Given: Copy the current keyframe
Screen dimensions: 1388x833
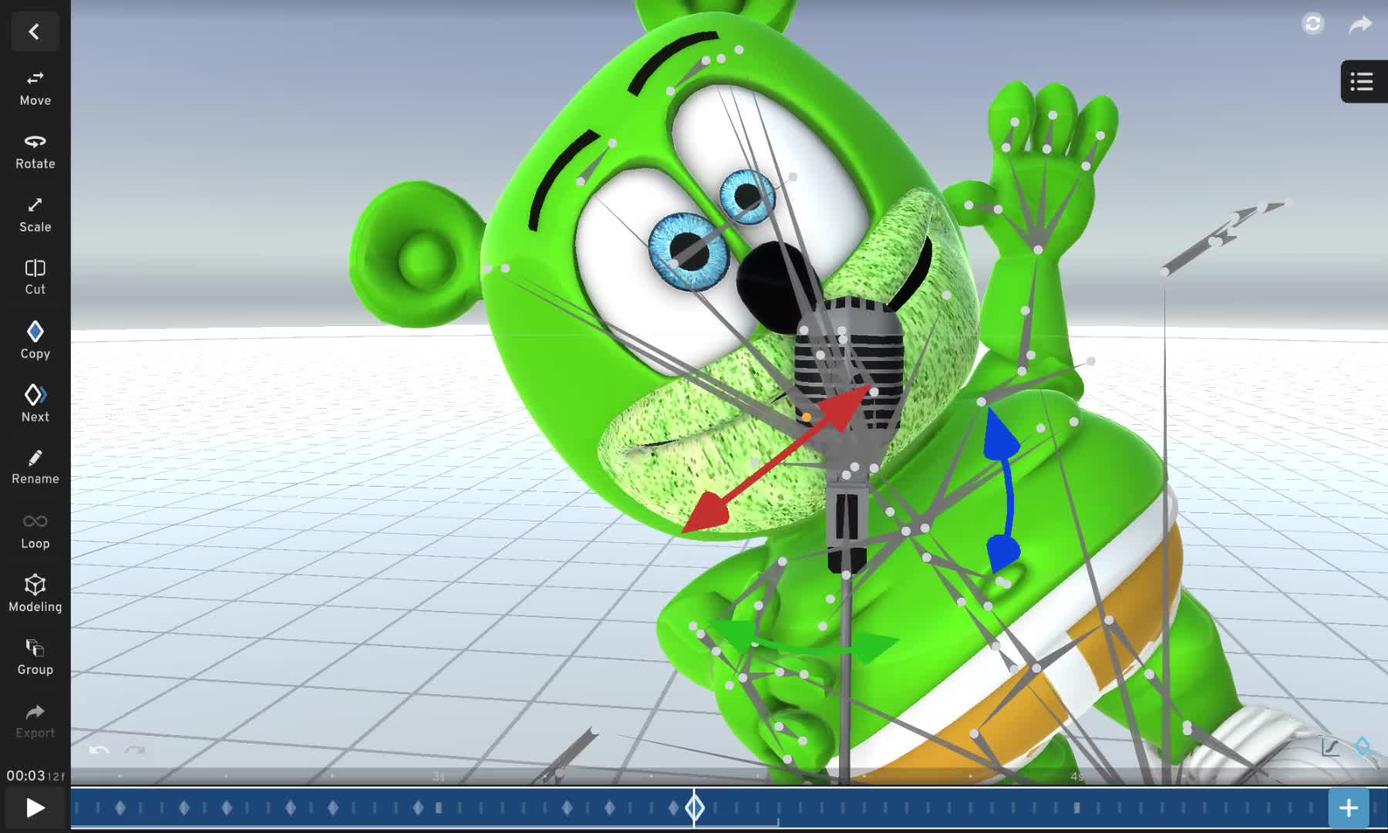Looking at the screenshot, I should point(35,340).
